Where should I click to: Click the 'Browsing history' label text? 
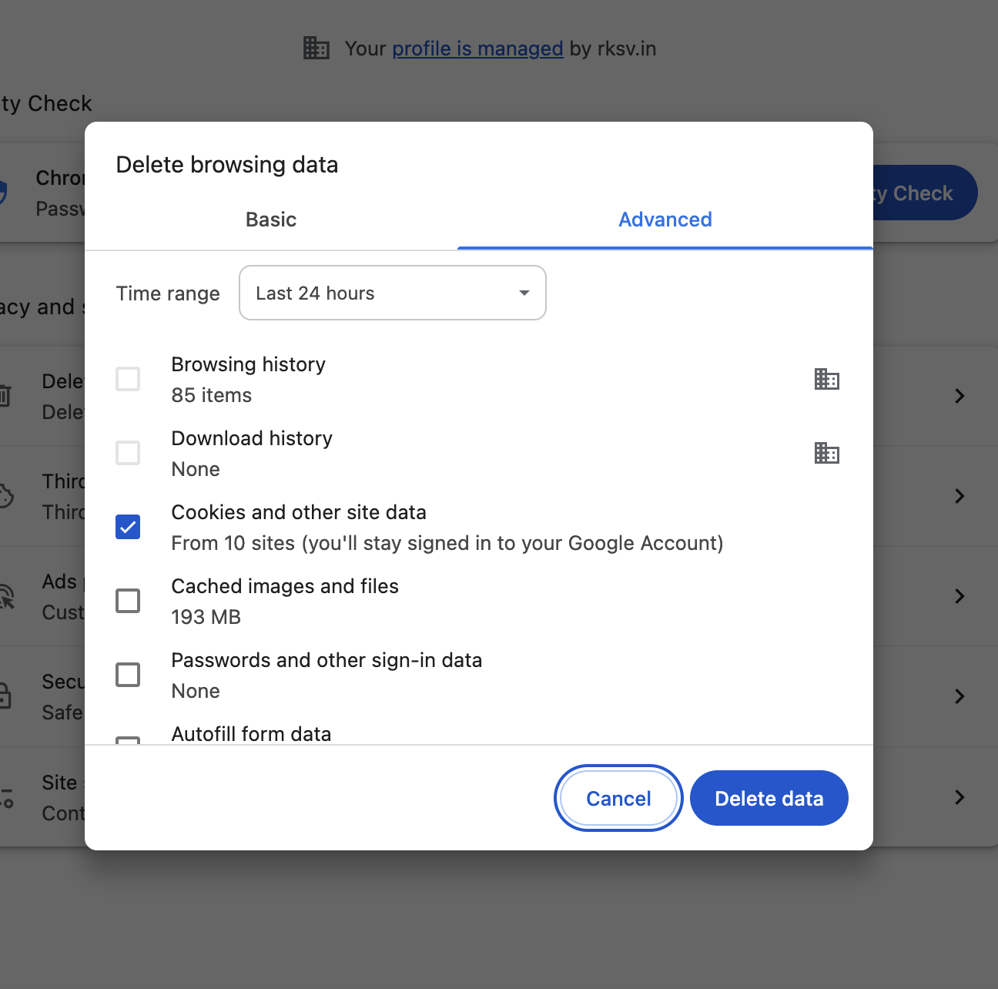click(248, 364)
